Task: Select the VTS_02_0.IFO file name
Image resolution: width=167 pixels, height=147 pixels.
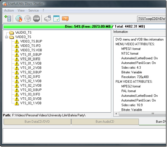Action: [x=30, y=77]
